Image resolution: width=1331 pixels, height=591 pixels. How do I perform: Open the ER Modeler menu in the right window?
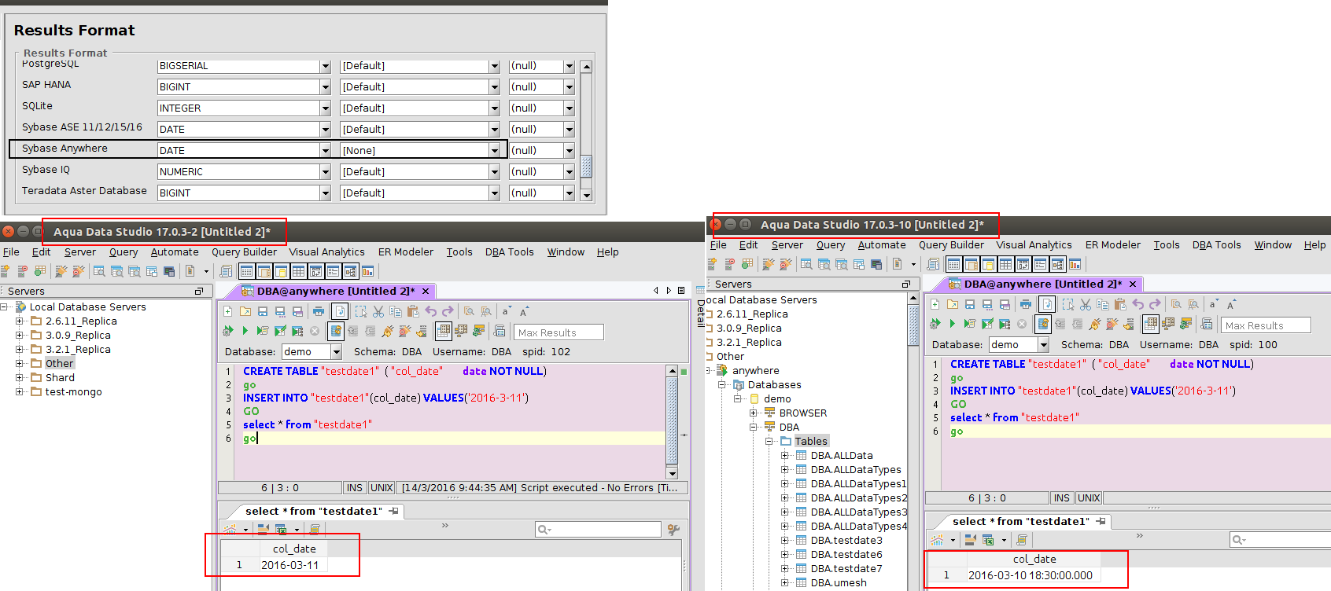[x=1112, y=245]
